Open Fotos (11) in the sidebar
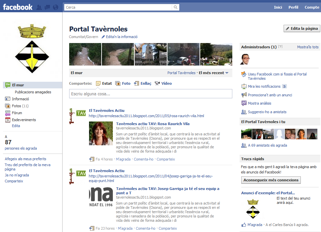 tap(20, 106)
